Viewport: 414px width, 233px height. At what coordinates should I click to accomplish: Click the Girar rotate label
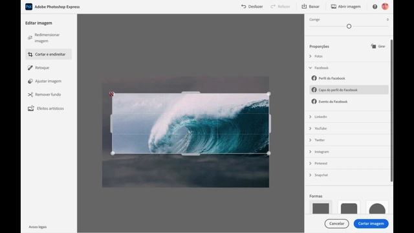point(382,47)
